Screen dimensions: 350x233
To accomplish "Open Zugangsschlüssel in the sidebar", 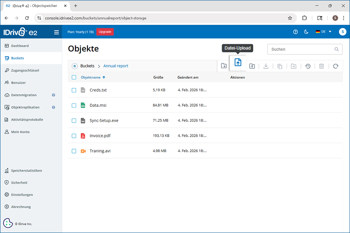I will tap(25, 70).
